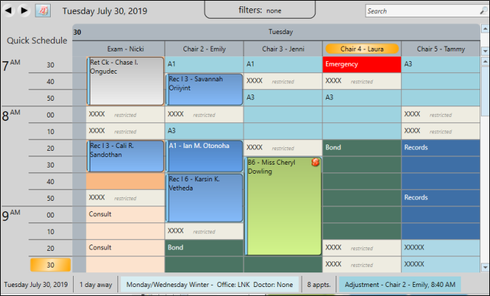Select the red Emergency slot
The width and height of the screenshot is (490, 296).
[361, 65]
